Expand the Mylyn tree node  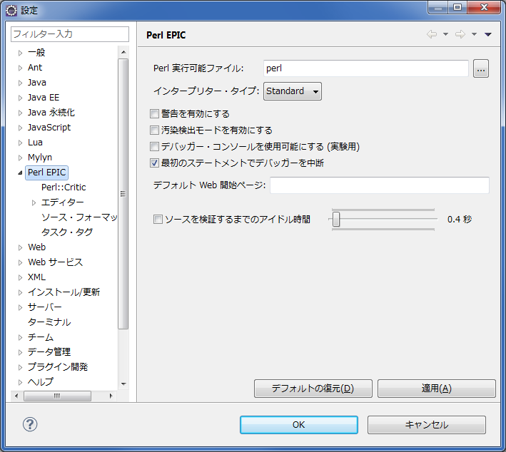coord(20,158)
